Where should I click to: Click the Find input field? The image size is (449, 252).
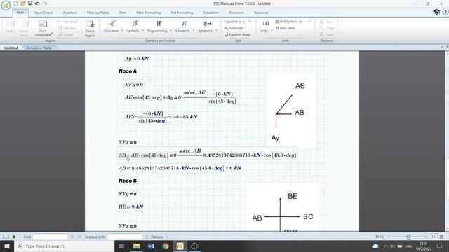point(50,237)
